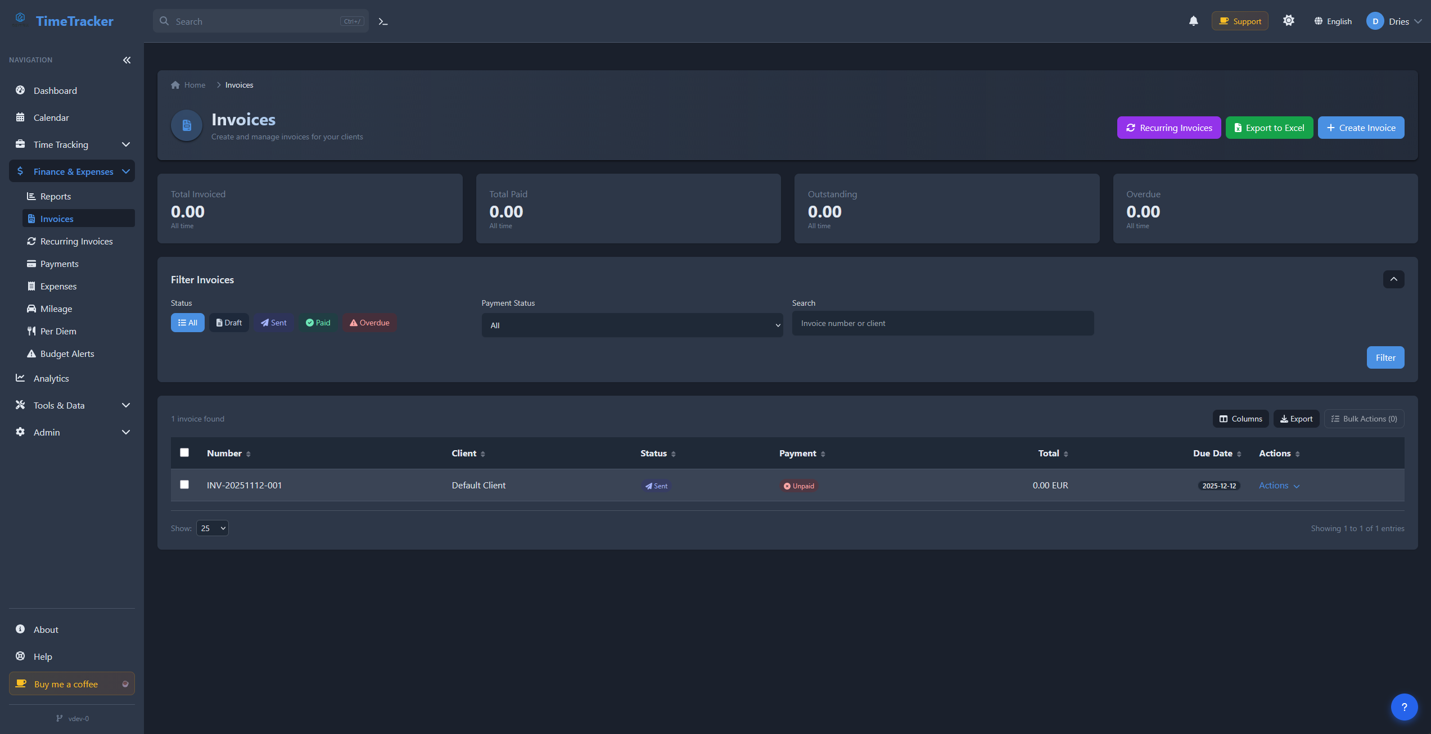Click the invoice search input field
The width and height of the screenshot is (1431, 734).
point(942,323)
